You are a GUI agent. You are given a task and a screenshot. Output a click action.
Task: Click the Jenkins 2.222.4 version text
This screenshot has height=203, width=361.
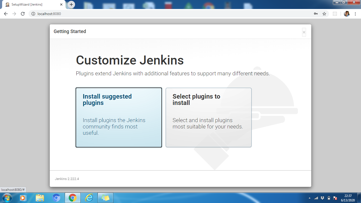point(67,179)
